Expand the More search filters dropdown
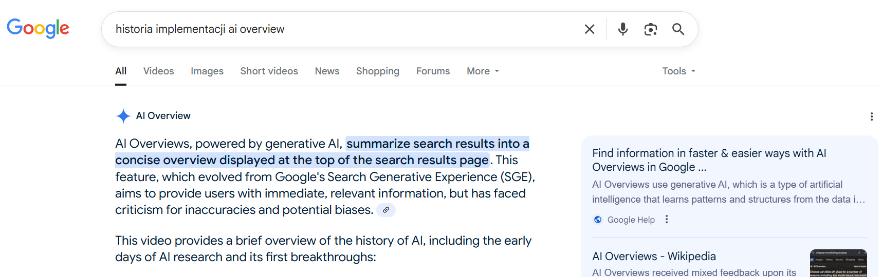This screenshot has width=882, height=277. pyautogui.click(x=483, y=71)
